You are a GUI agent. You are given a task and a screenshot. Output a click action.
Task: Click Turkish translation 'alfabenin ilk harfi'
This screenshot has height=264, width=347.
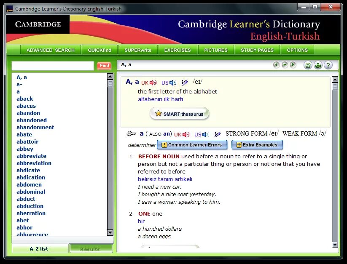point(161,99)
